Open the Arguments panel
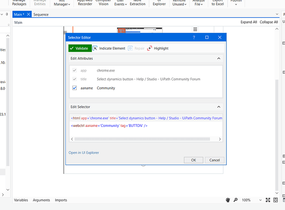This screenshot has height=210, width=285. (x=41, y=200)
